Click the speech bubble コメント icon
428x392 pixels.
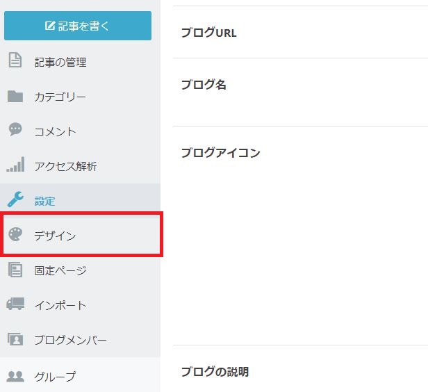click(15, 131)
